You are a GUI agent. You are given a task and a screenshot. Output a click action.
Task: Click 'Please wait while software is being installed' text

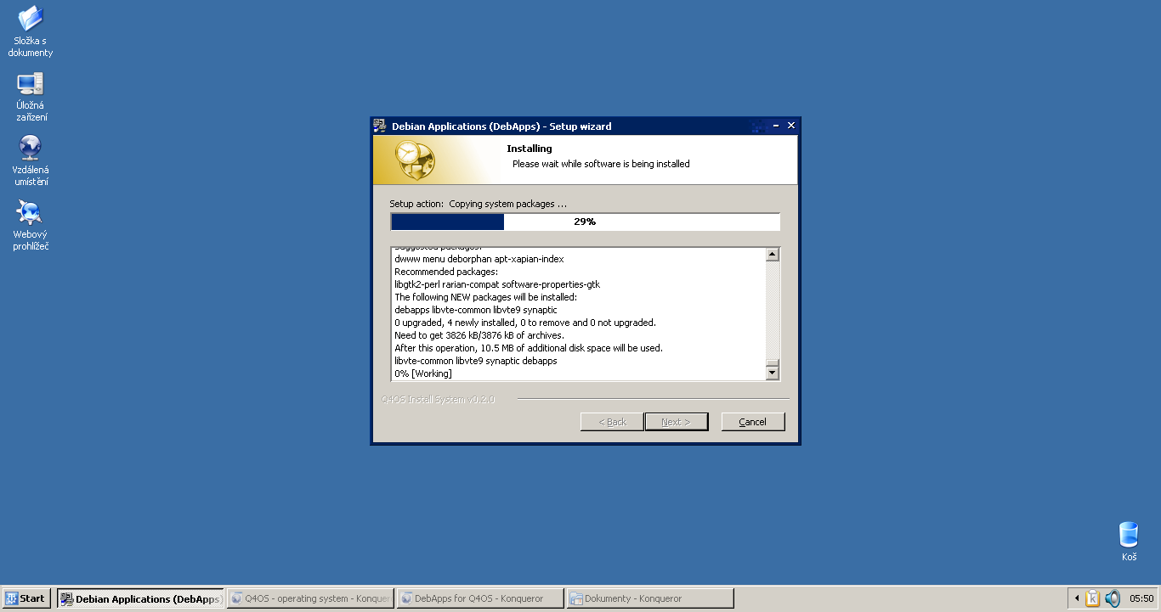pyautogui.click(x=601, y=164)
